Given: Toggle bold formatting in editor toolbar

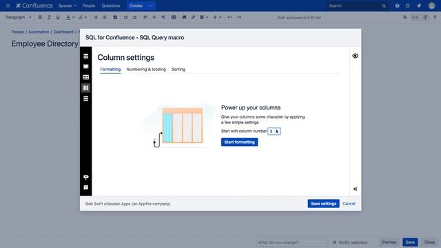Looking at the screenshot, I should (40, 17).
